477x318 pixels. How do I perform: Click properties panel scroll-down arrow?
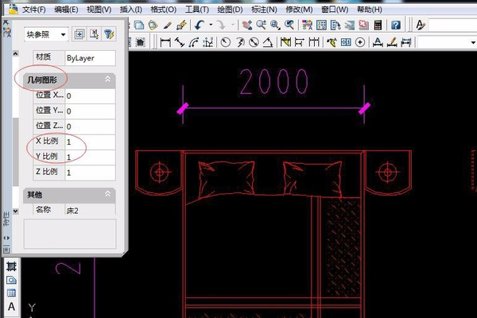coord(16,211)
